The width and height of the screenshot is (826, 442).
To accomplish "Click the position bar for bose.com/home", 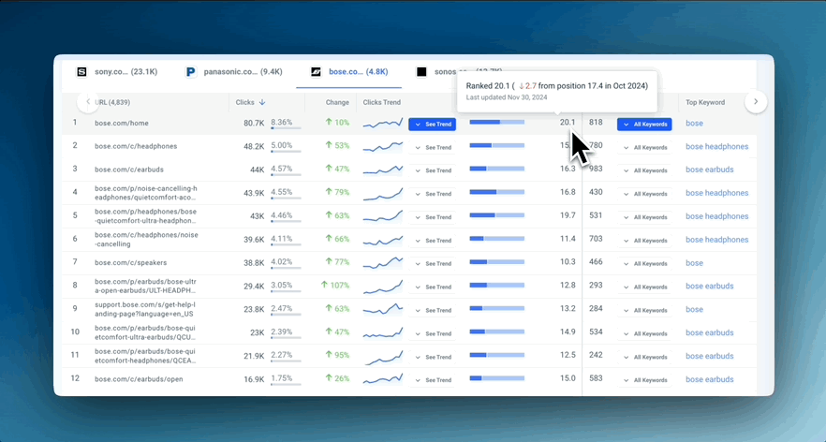I will 496,123.
